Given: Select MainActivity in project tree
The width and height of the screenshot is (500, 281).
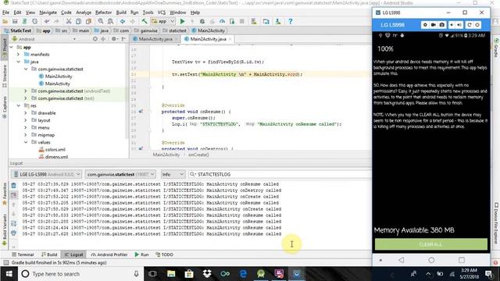Looking at the screenshot, I should click(x=57, y=84).
